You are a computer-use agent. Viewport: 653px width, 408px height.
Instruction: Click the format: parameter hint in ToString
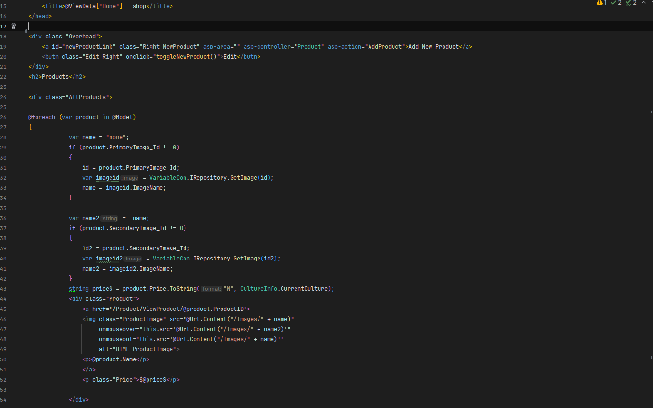[211, 289]
